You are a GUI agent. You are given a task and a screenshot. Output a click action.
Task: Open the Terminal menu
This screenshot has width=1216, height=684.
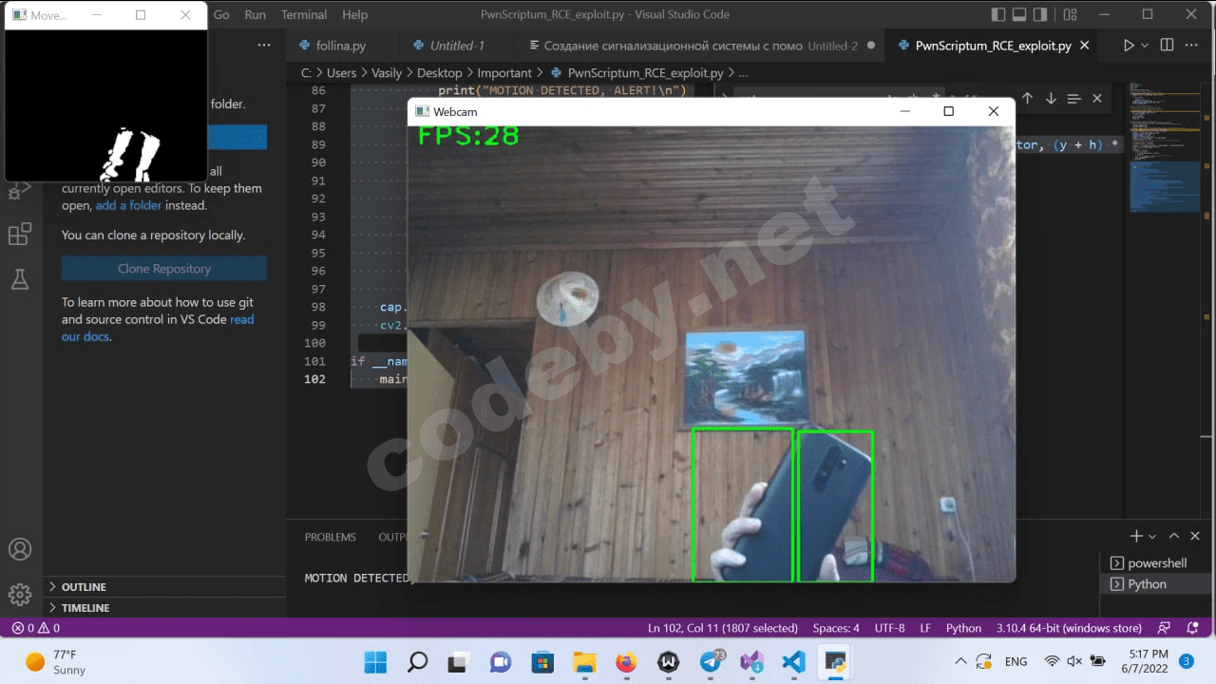tap(304, 14)
